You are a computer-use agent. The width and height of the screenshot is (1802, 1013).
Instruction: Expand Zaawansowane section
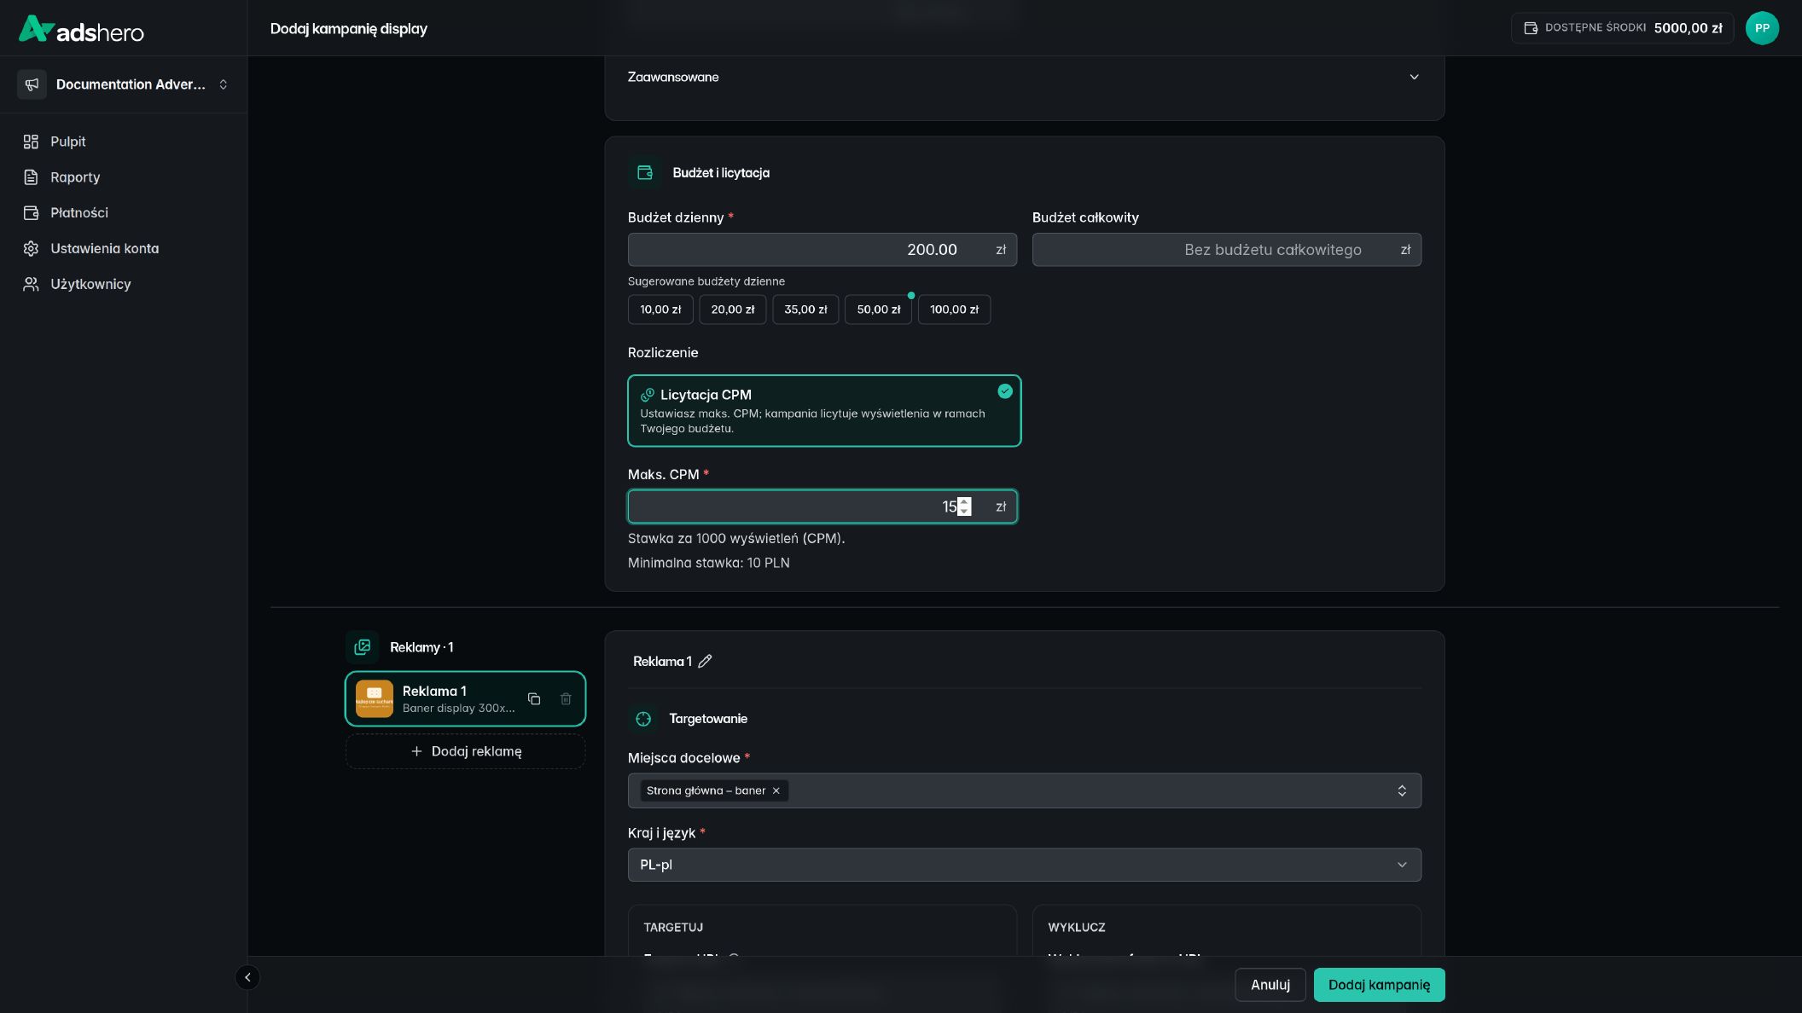coord(1024,77)
